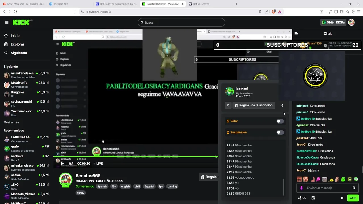Expand followed channels with Mostrar más

tap(11, 122)
